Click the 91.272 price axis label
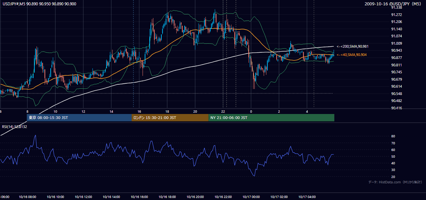Screen dimensions: 426x200 [x=396, y=15]
